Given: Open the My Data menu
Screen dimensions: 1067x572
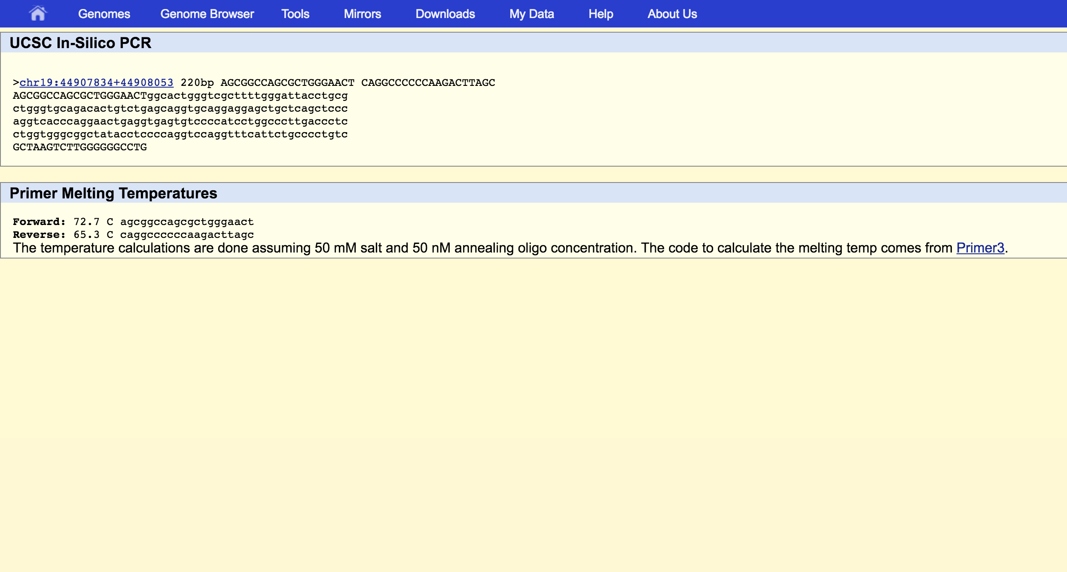Looking at the screenshot, I should [531, 14].
